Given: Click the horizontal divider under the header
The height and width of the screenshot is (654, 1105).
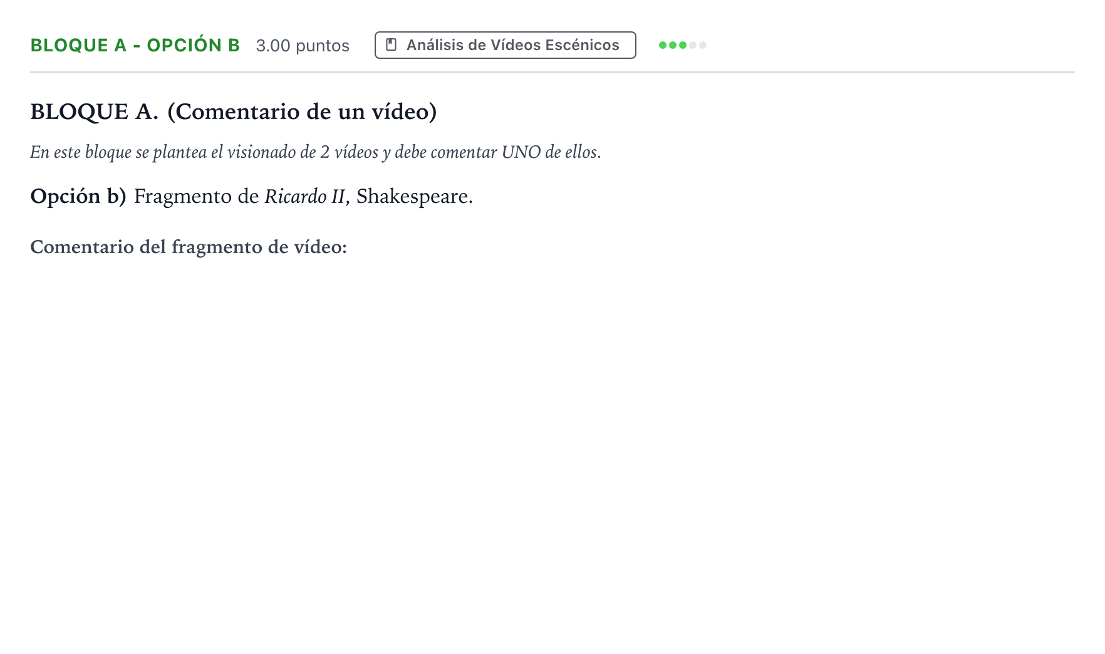Looking at the screenshot, I should click(552, 72).
